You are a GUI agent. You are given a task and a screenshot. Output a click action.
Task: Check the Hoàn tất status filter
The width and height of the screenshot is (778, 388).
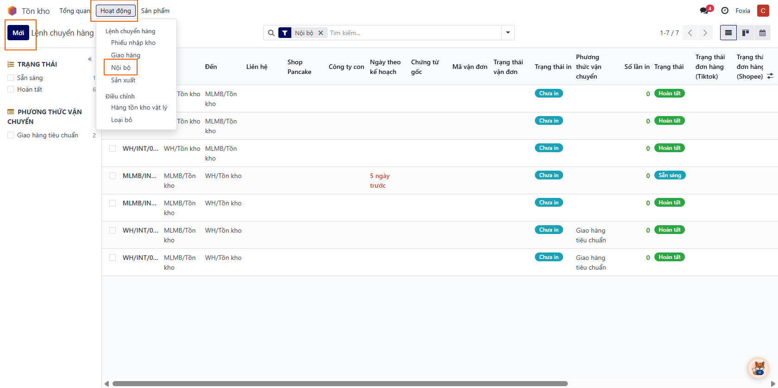tap(11, 89)
